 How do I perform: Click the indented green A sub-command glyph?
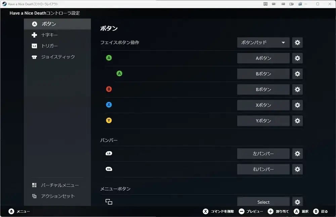(119, 73)
